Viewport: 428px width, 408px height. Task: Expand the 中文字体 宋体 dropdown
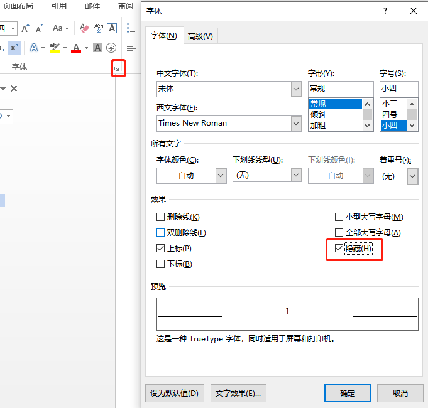[296, 89]
